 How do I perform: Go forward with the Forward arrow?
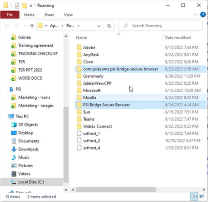click(17, 26)
